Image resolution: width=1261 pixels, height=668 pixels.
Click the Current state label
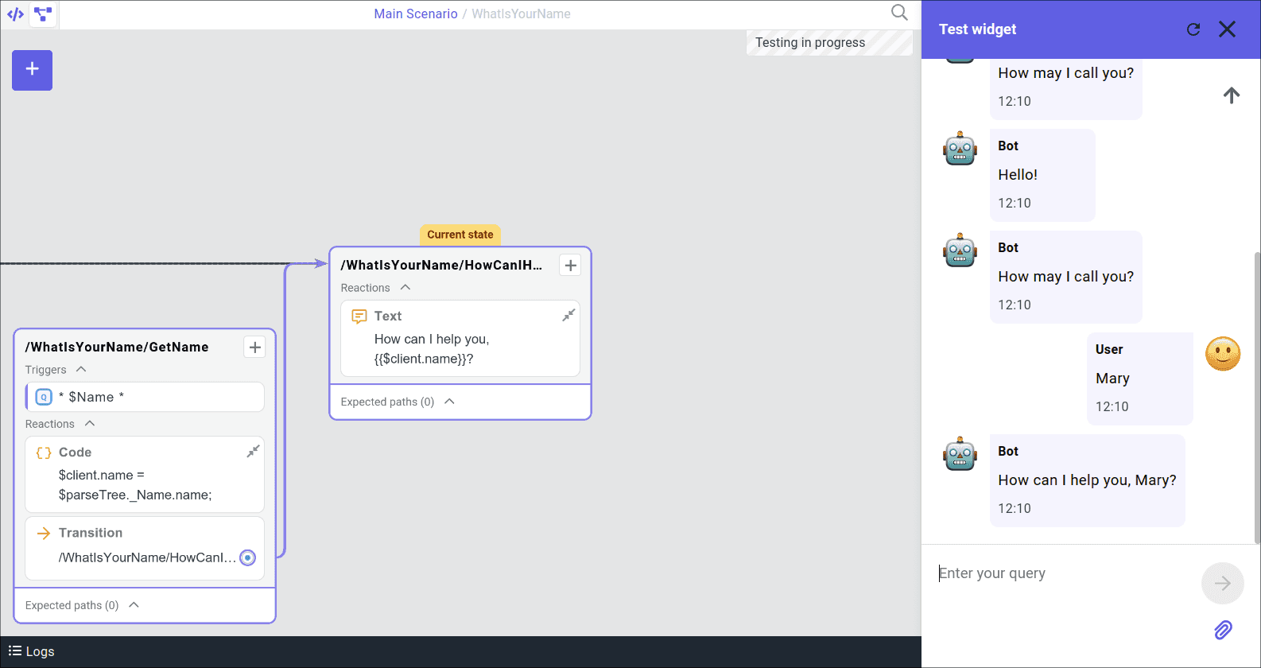point(460,235)
